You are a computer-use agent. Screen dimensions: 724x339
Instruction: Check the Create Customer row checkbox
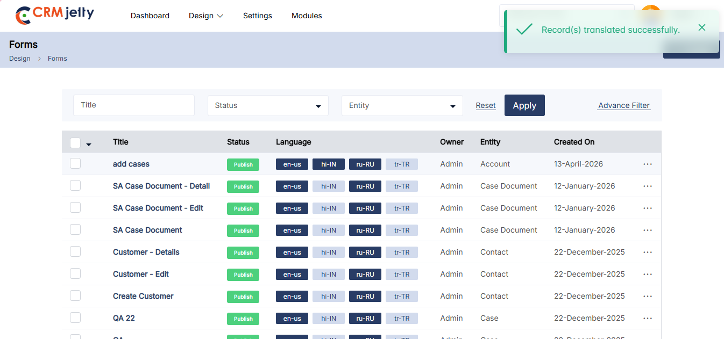tap(75, 295)
